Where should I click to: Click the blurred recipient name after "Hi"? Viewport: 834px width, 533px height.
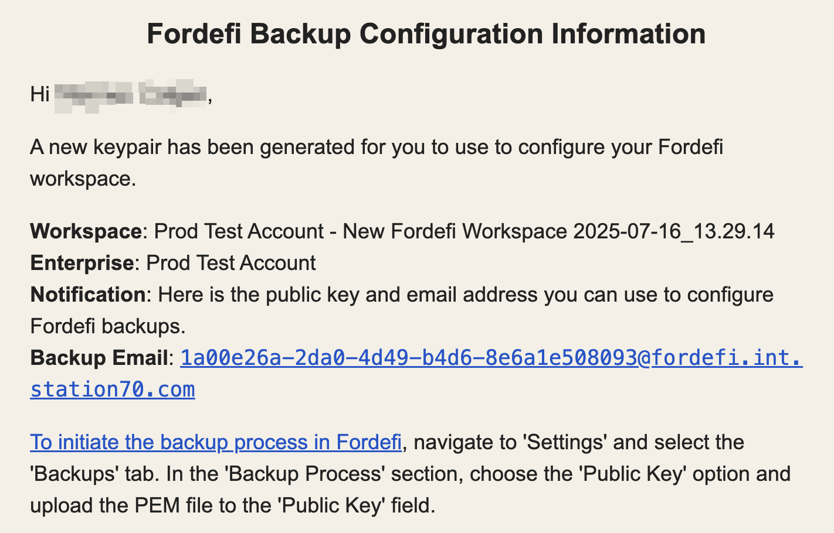(131, 94)
